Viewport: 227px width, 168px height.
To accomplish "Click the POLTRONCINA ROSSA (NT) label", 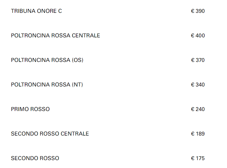I will [47, 85].
